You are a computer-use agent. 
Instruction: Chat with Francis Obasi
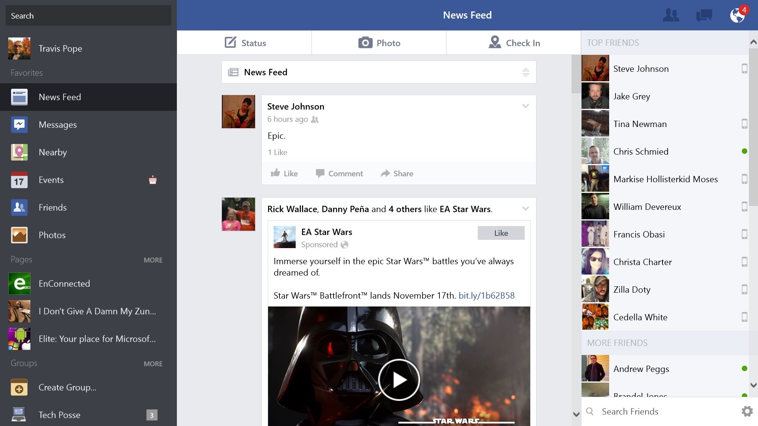[x=665, y=234]
